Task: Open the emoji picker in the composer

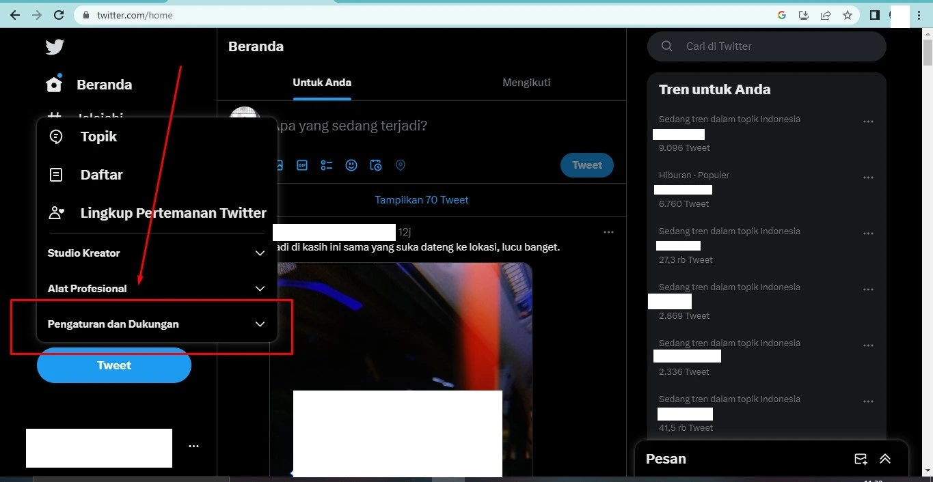Action: (x=351, y=165)
